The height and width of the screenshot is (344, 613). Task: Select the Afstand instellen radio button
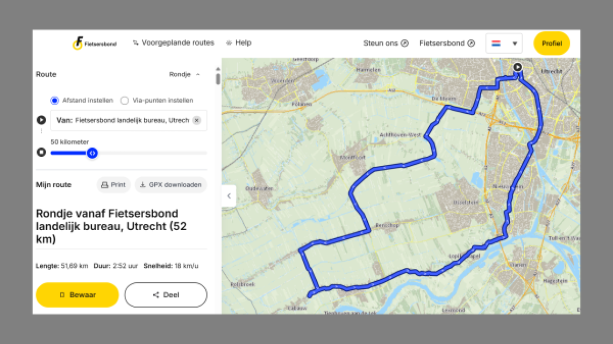pos(54,100)
